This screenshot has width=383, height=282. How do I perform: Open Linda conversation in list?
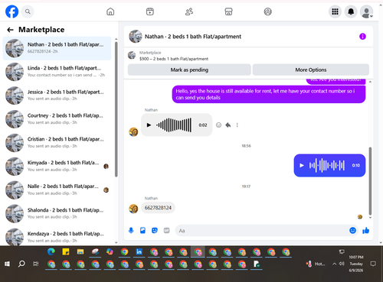(x=57, y=72)
